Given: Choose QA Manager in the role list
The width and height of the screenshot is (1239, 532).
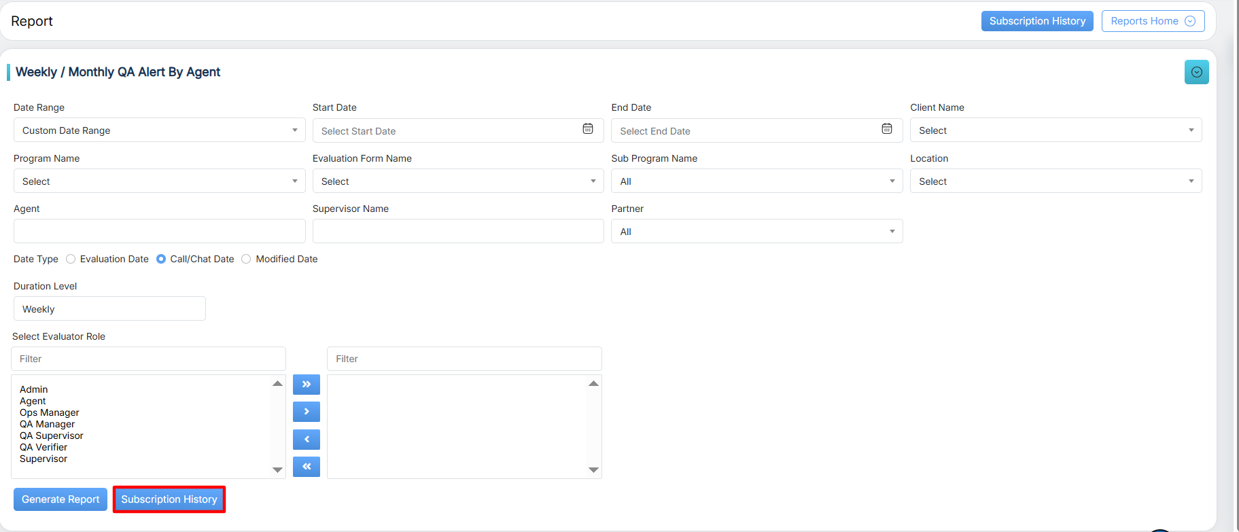Looking at the screenshot, I should (x=47, y=424).
